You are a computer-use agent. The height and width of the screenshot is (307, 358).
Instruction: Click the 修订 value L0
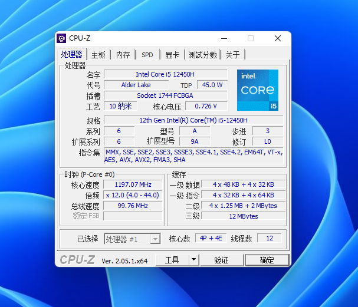tap(268, 141)
